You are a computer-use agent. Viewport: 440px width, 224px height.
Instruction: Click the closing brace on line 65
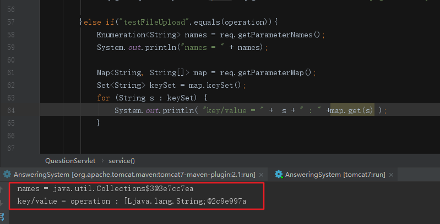[x=98, y=122]
